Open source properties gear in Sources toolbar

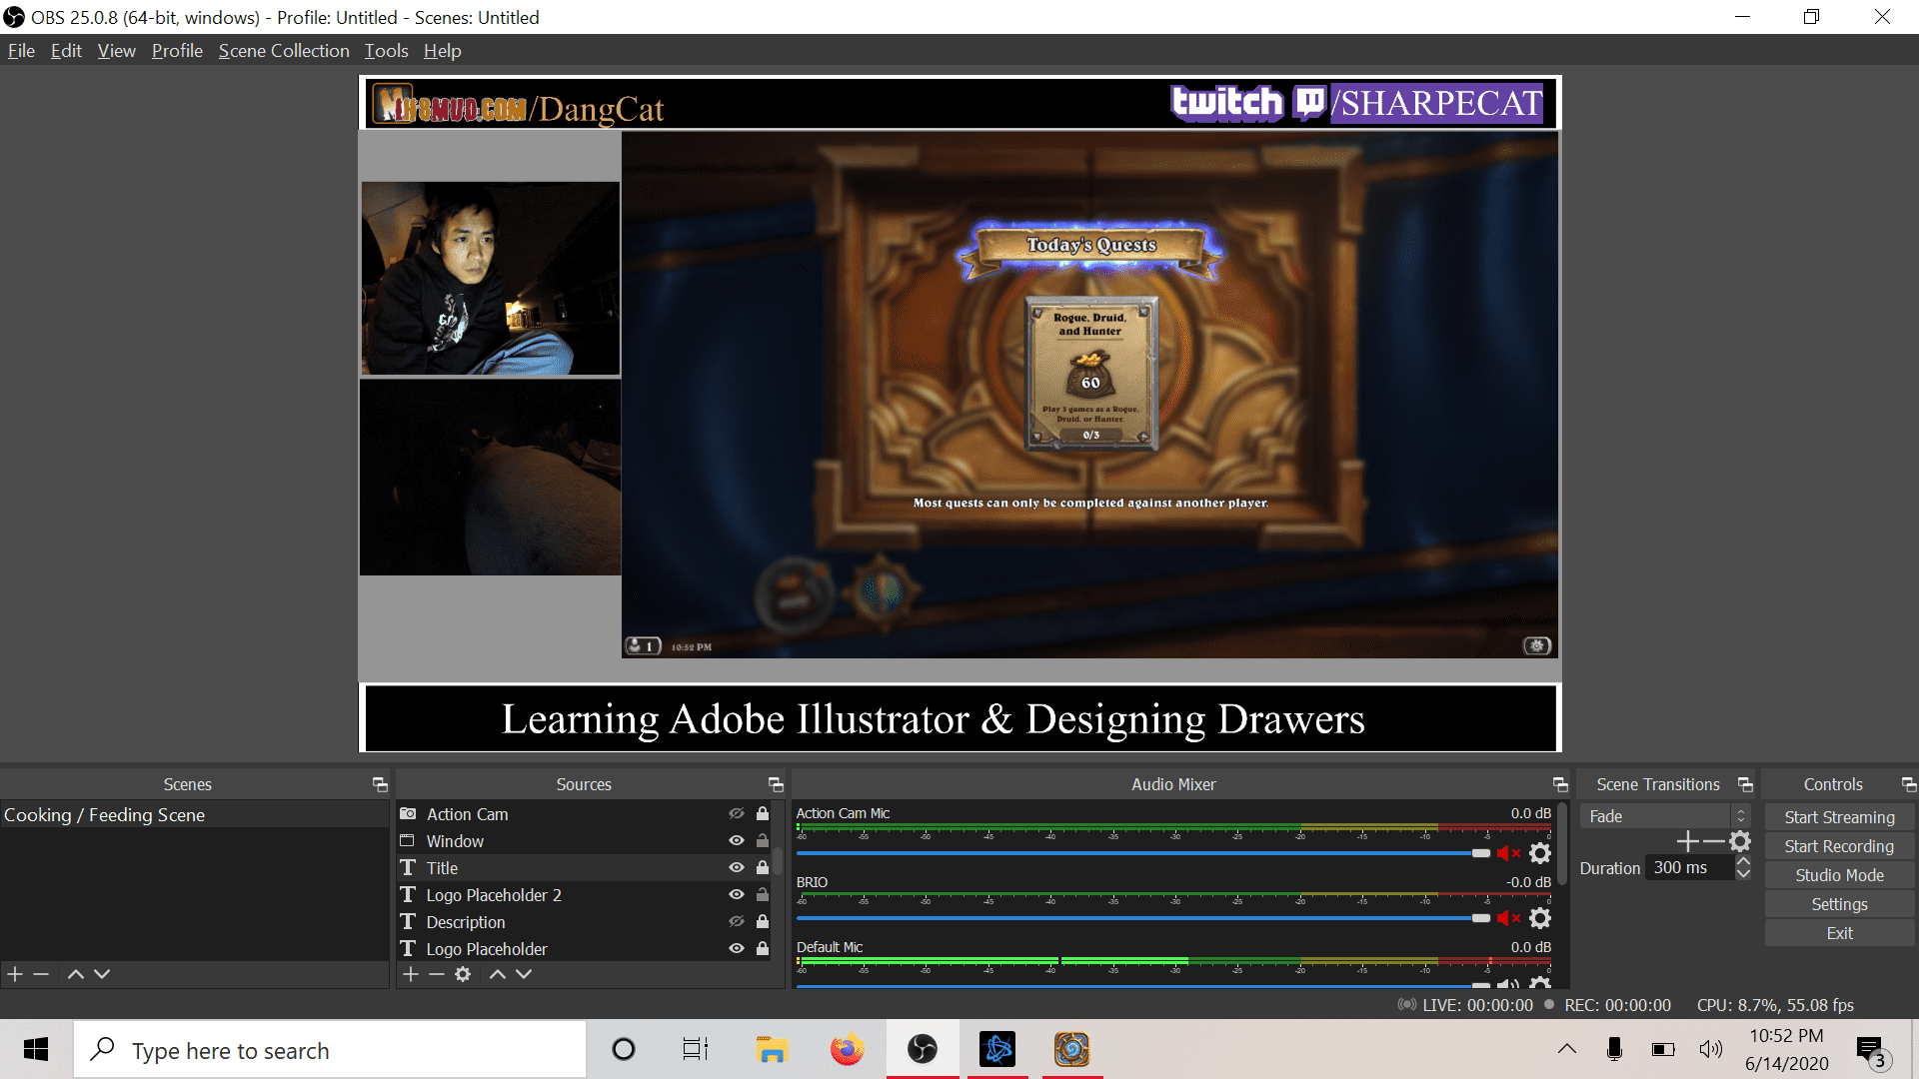pyautogui.click(x=463, y=974)
